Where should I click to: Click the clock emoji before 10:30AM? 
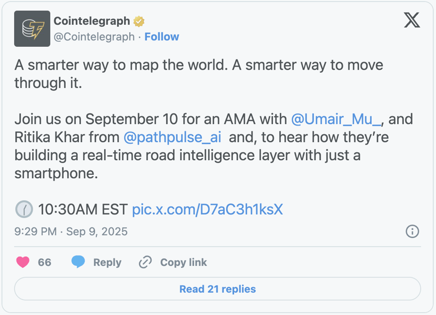[24, 209]
